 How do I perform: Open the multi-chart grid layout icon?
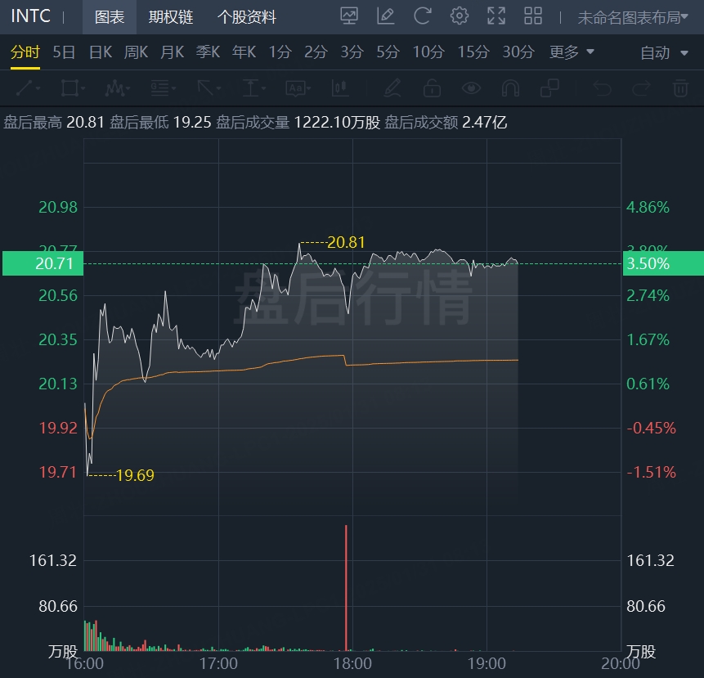(x=533, y=16)
